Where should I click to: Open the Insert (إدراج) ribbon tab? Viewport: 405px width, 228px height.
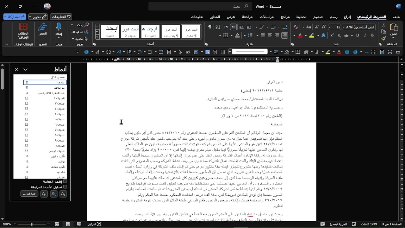coord(347,16)
